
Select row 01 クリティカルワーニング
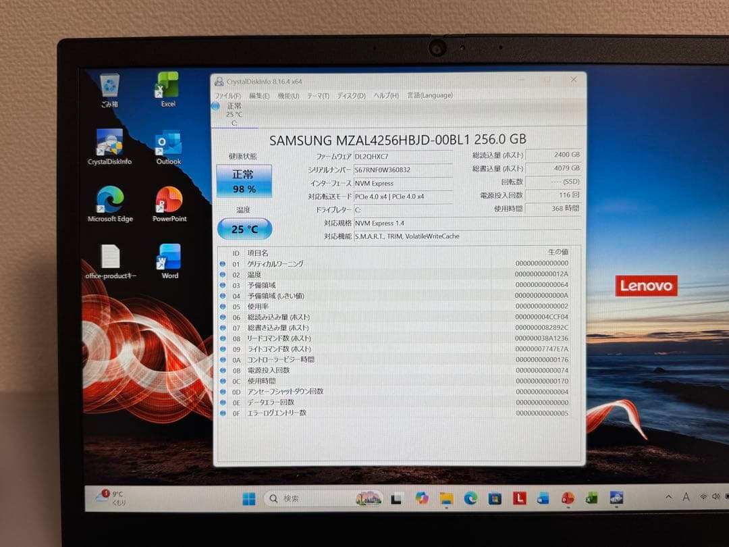coord(395,264)
